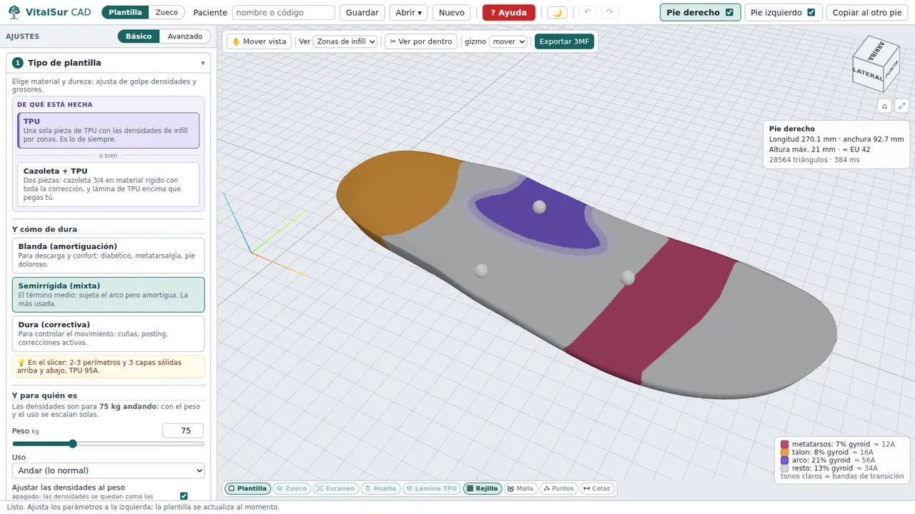Expand the viewport to fullscreen

pos(902,106)
